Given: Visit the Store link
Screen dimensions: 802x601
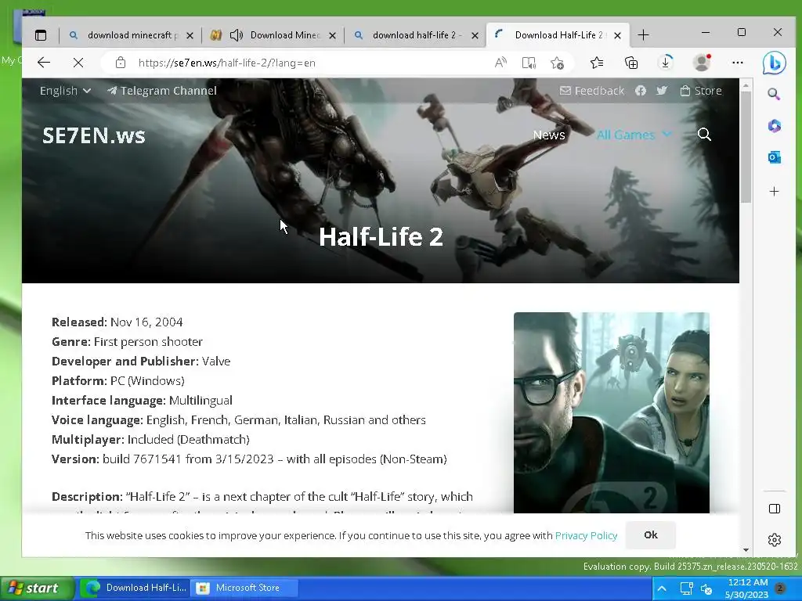Looking at the screenshot, I should pyautogui.click(x=701, y=91).
